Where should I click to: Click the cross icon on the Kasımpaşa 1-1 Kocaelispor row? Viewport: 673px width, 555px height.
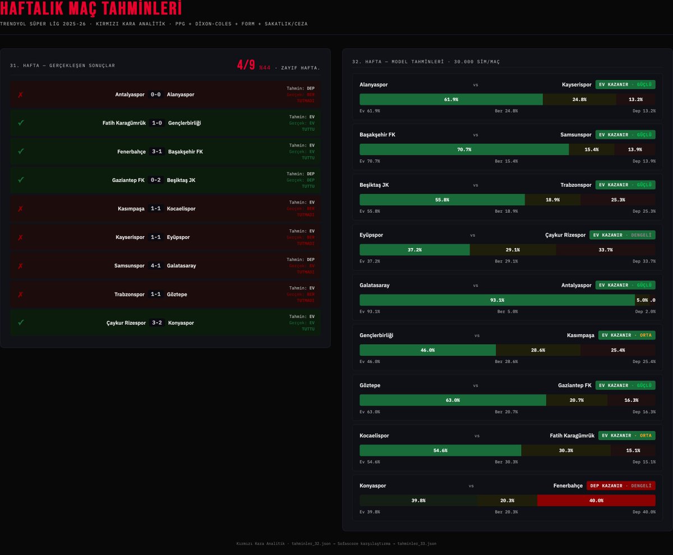[21, 209]
